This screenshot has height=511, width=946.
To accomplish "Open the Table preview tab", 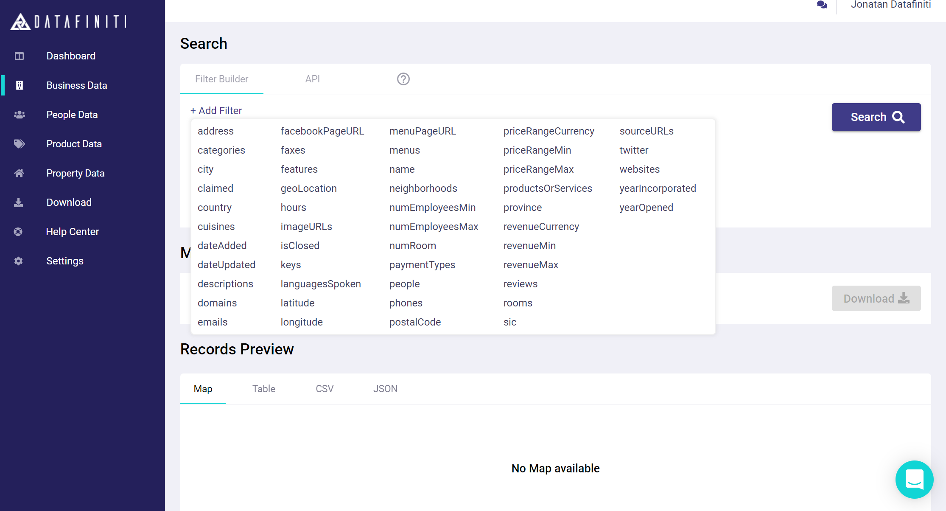I will point(263,389).
